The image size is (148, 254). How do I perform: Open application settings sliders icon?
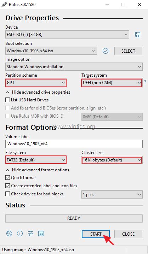(x=30, y=234)
